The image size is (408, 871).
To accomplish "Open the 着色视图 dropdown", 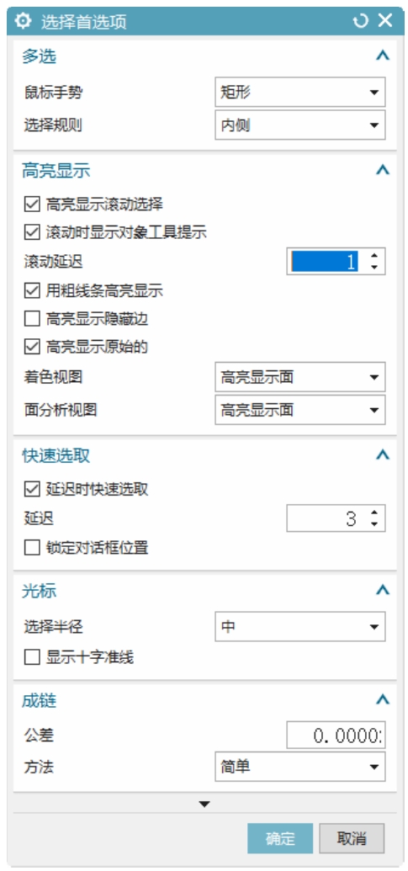I will (299, 377).
